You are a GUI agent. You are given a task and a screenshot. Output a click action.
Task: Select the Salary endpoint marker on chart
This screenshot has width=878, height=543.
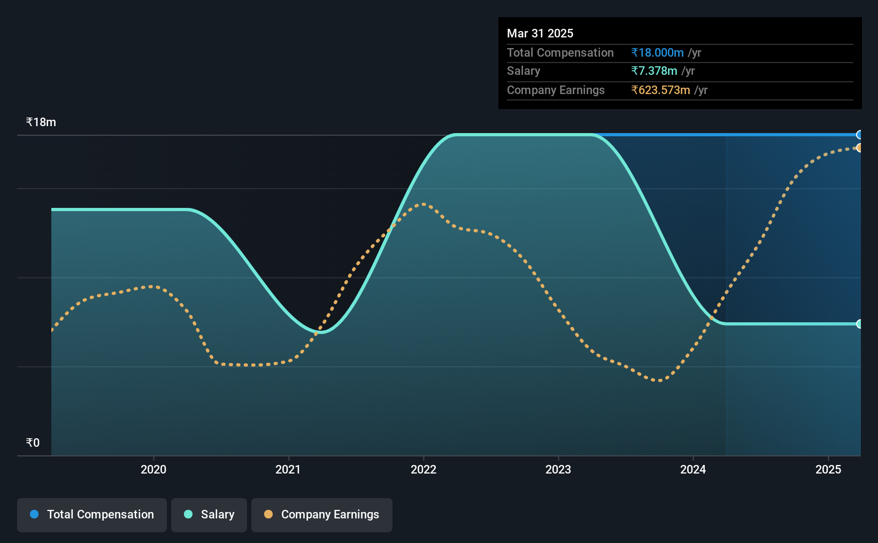(859, 324)
